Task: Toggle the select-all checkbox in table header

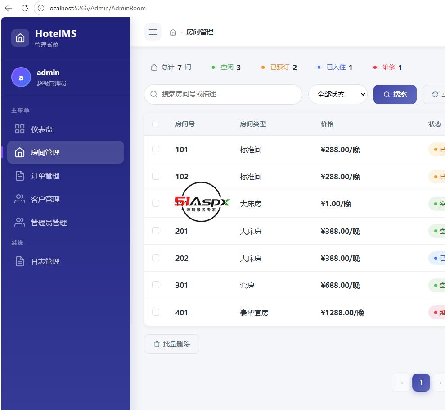Action: (155, 124)
